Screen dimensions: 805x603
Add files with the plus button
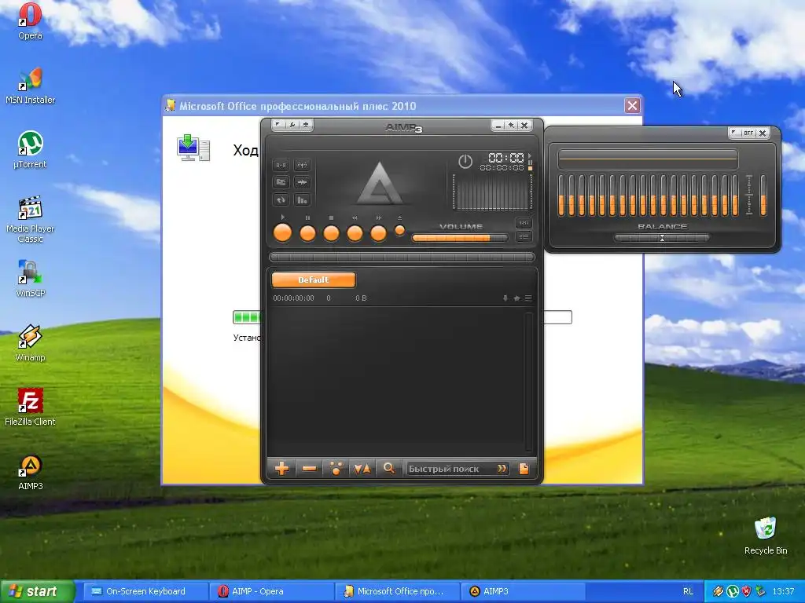pos(282,468)
